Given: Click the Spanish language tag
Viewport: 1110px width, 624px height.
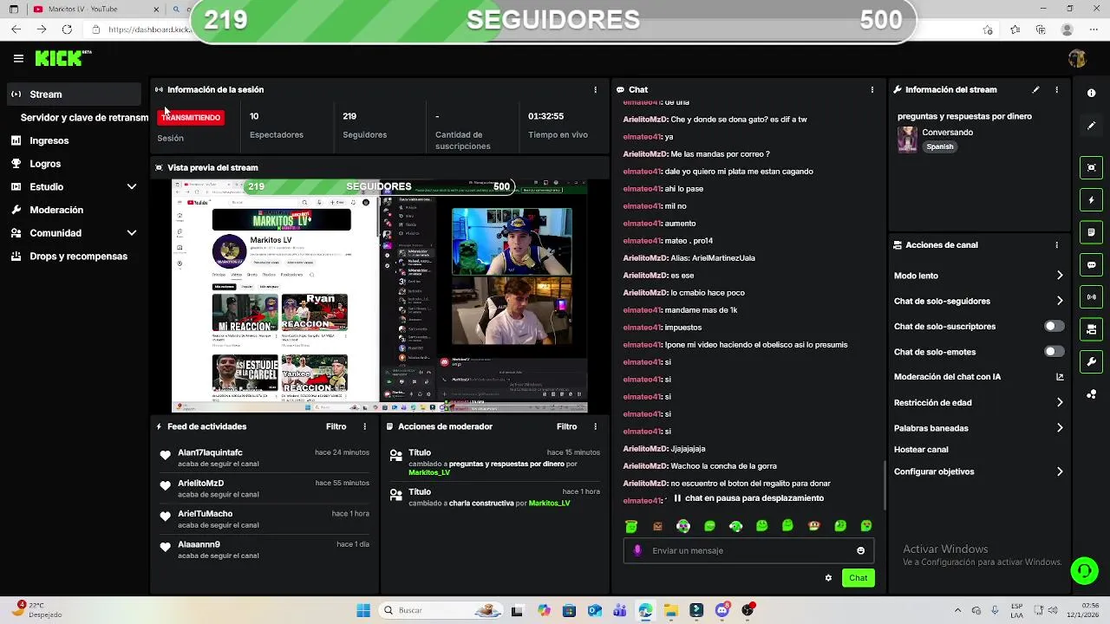Looking at the screenshot, I should (940, 146).
